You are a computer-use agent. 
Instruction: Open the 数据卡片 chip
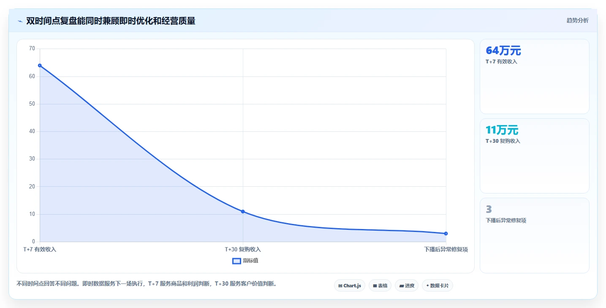point(438,286)
